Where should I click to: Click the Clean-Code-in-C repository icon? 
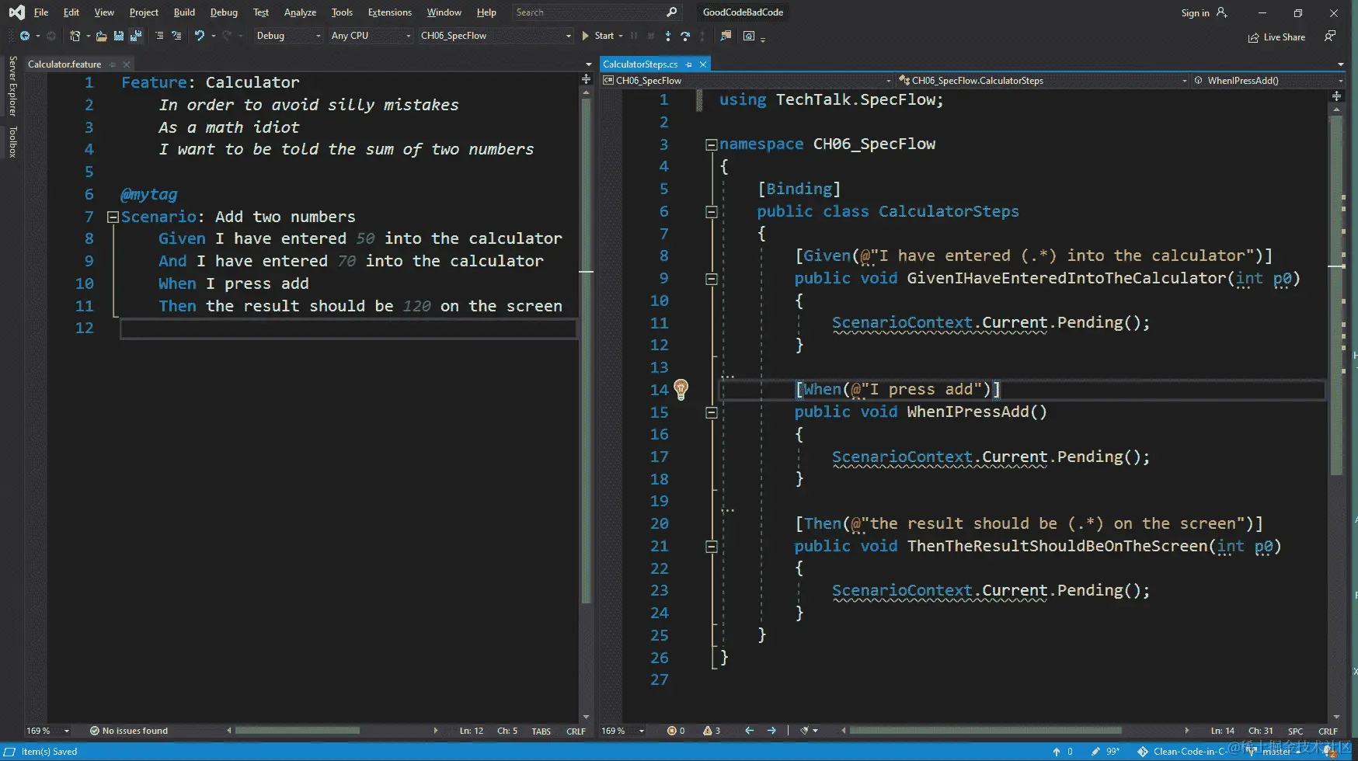1143,752
